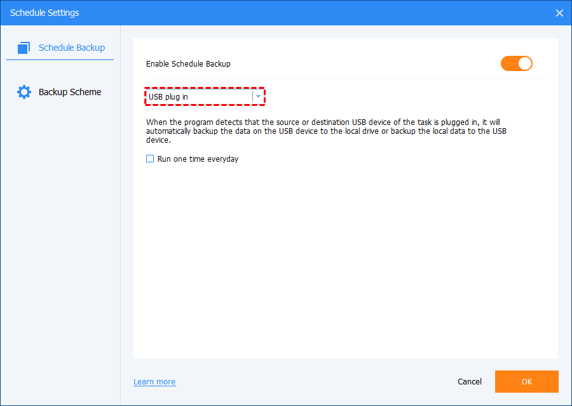The image size is (572, 406).
Task: Confirm settings with the orange OK button
Action: [526, 382]
